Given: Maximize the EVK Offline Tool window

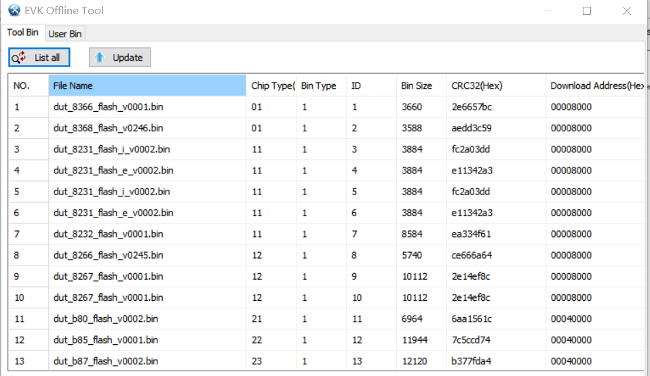Looking at the screenshot, I should 587,11.
